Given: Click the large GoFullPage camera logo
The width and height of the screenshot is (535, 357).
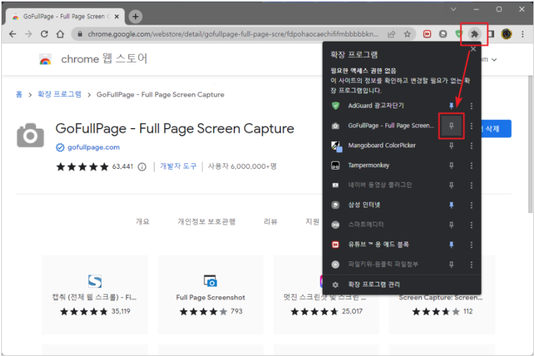Looking at the screenshot, I should 31,135.
